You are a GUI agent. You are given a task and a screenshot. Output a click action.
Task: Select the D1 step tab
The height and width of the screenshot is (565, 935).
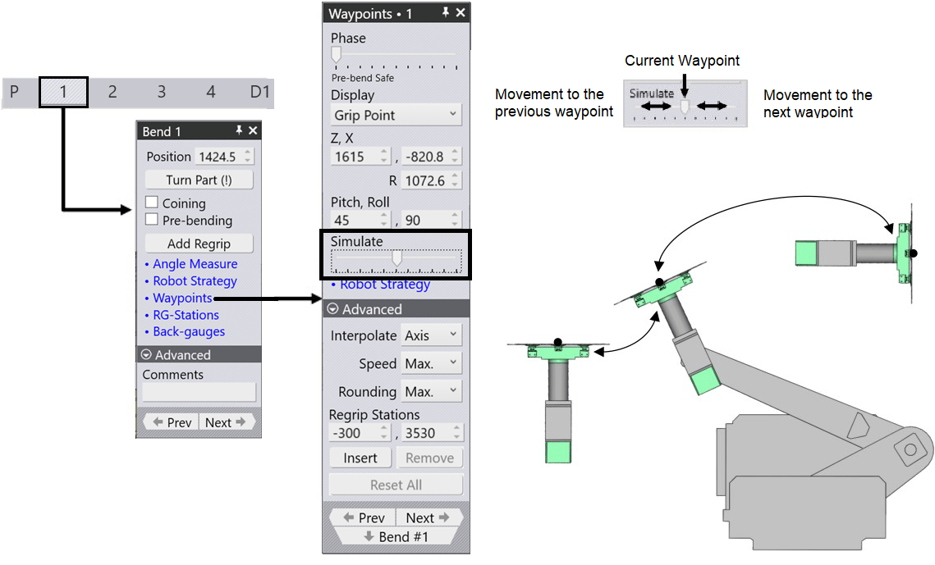point(259,92)
